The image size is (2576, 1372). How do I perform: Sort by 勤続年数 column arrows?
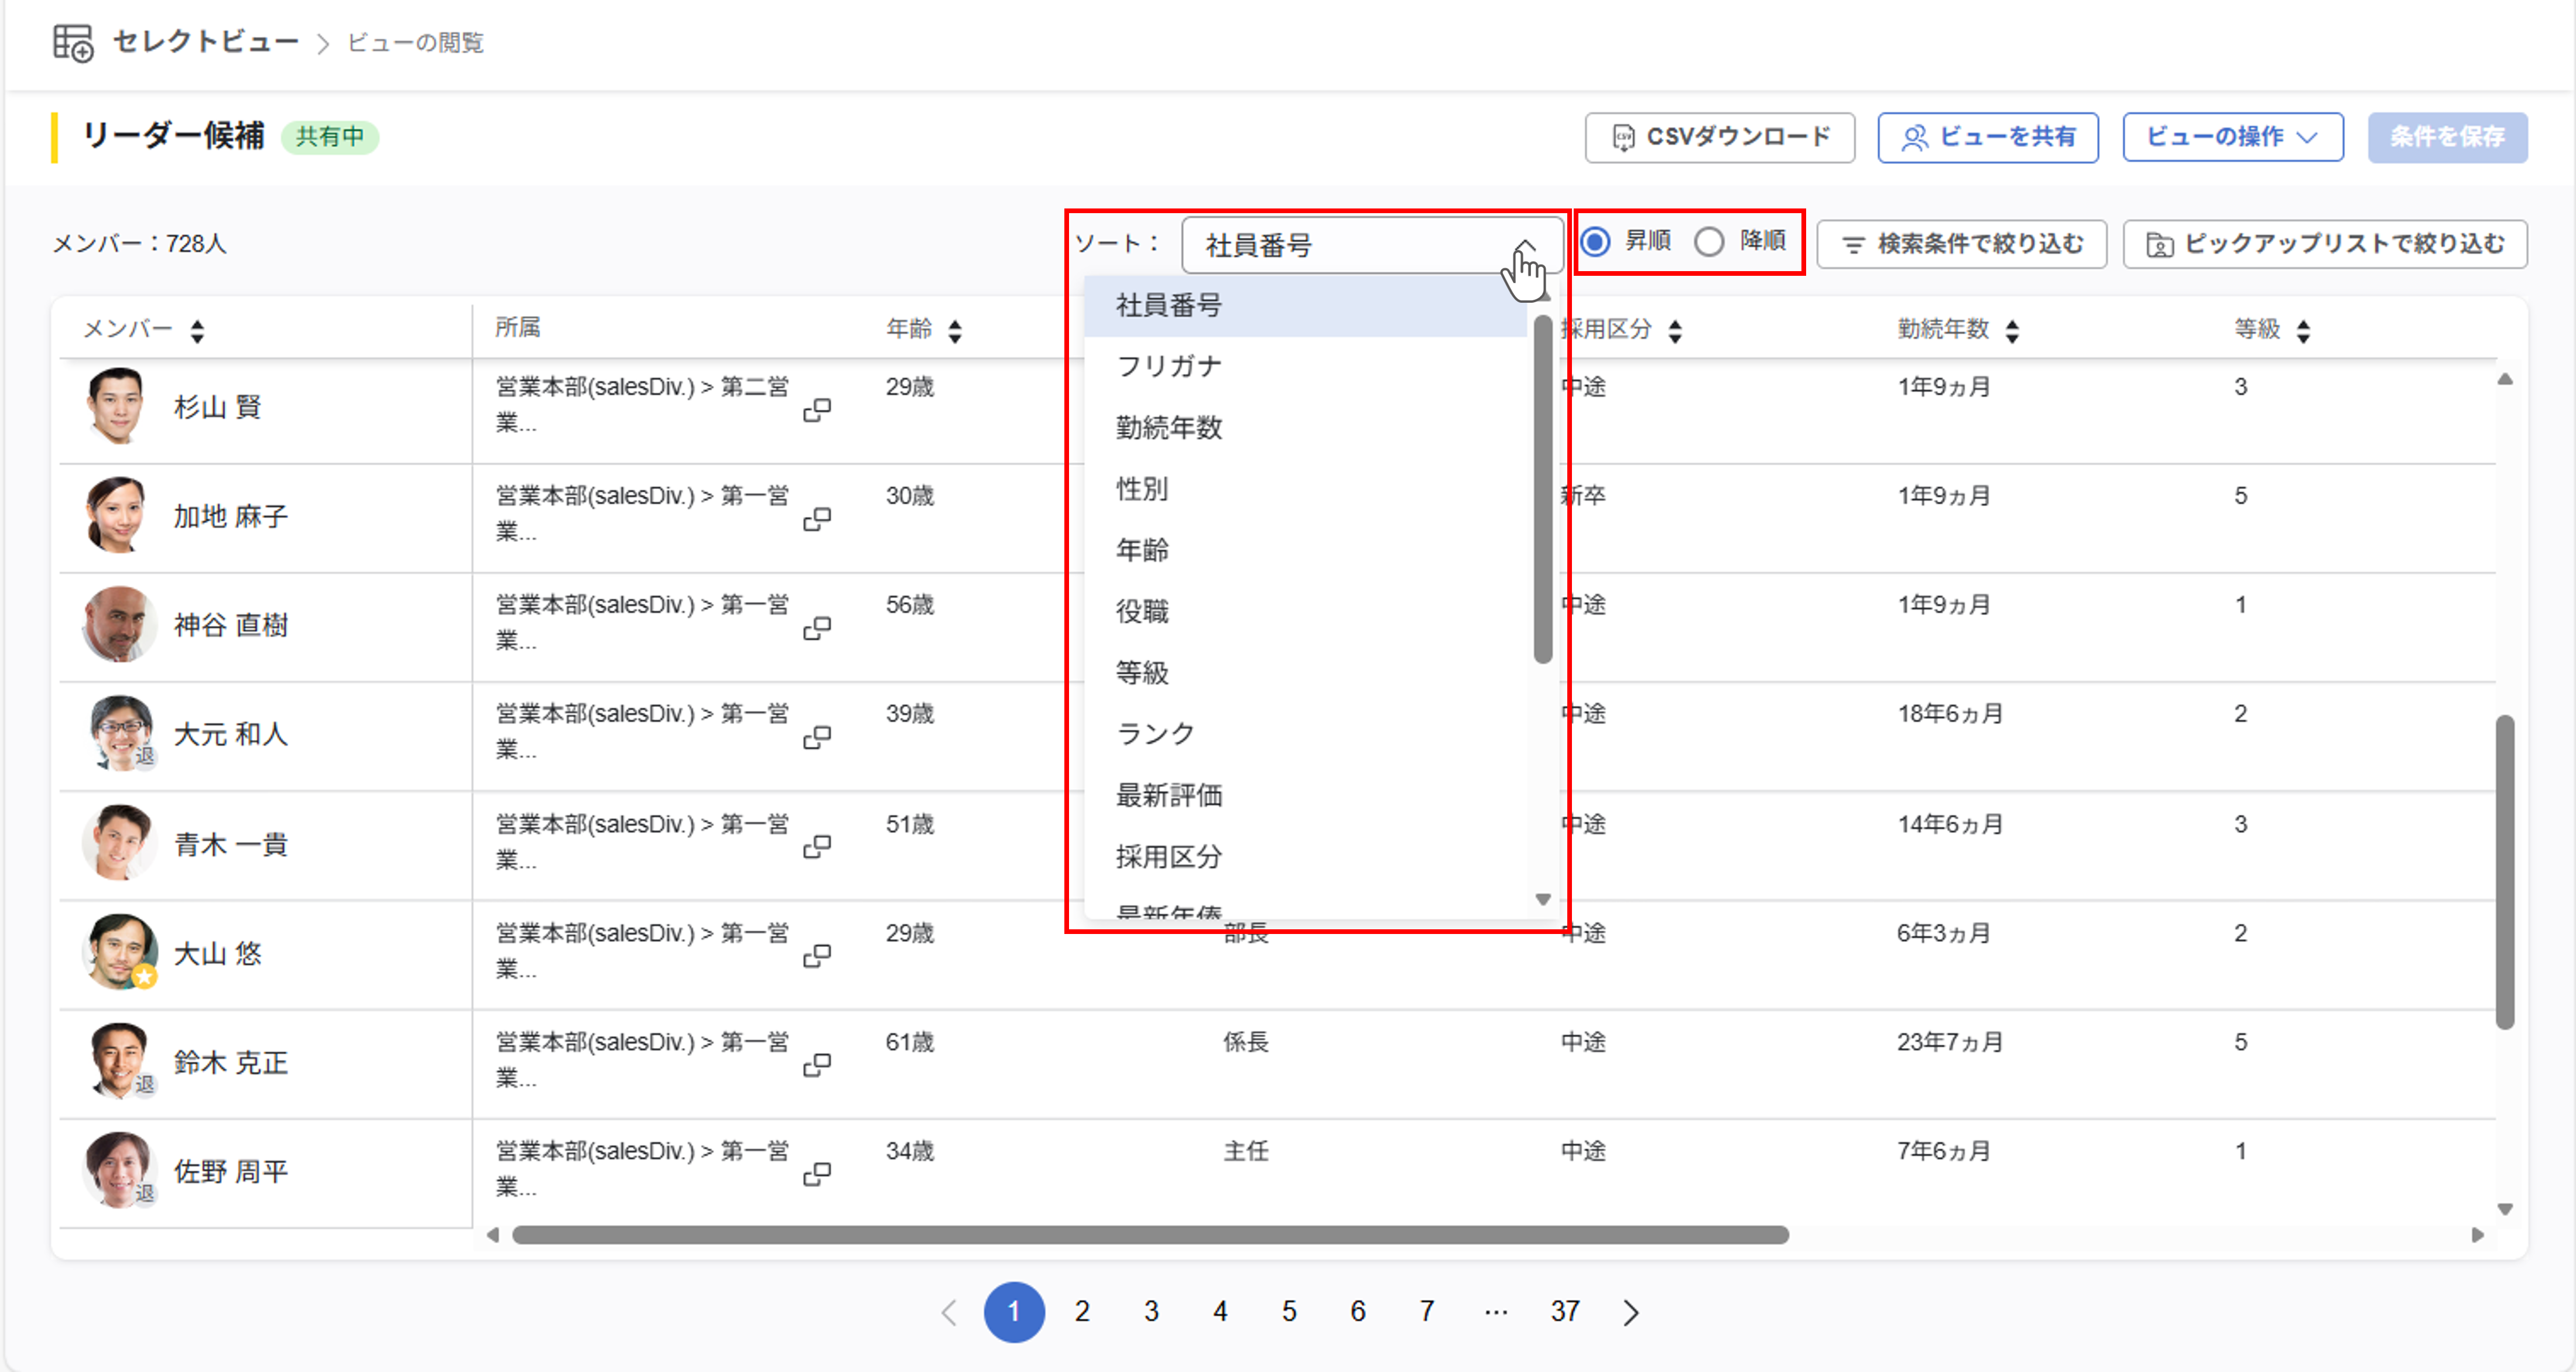coord(2012,331)
